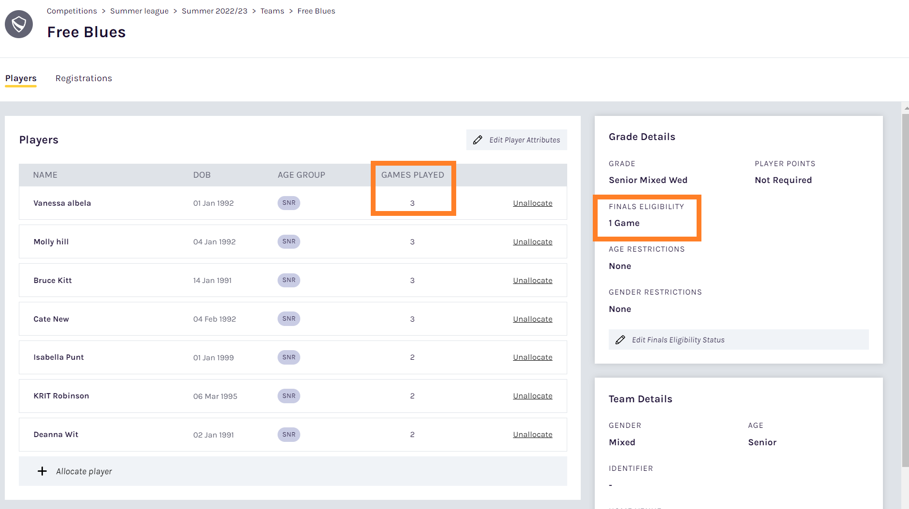This screenshot has height=509, width=909.
Task: Open Competitions breadcrumb link
Action: pos(72,11)
